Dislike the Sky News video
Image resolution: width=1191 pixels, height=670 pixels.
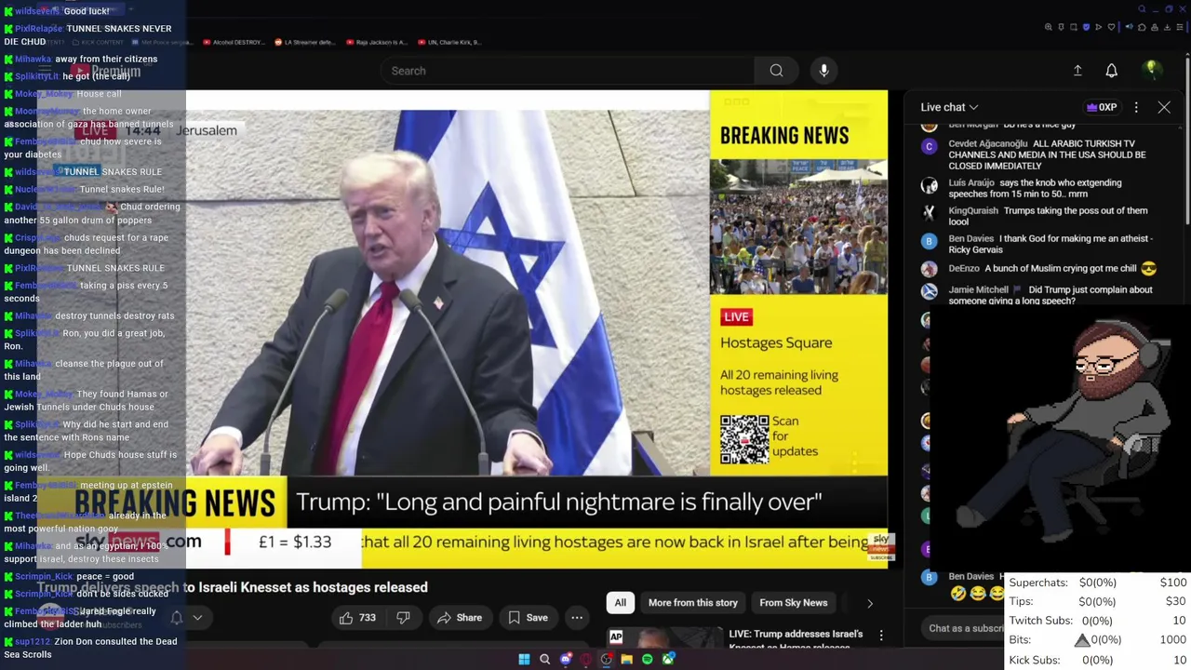coord(403,618)
